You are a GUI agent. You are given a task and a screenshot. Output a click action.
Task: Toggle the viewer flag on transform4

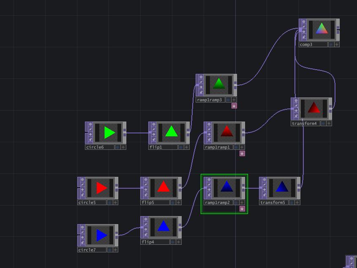[x=296, y=100]
